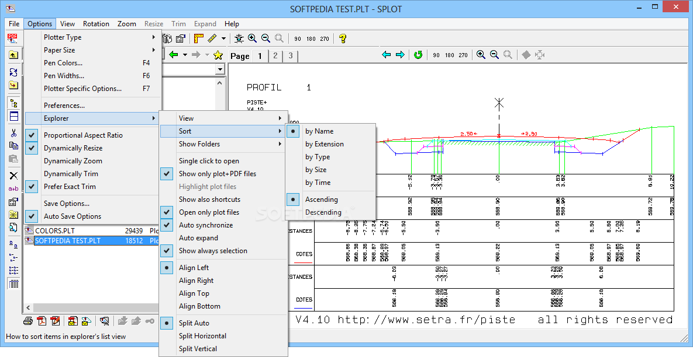The width and height of the screenshot is (693, 357).
Task: Rotate 180 using button above plot
Action: pos(450,55)
